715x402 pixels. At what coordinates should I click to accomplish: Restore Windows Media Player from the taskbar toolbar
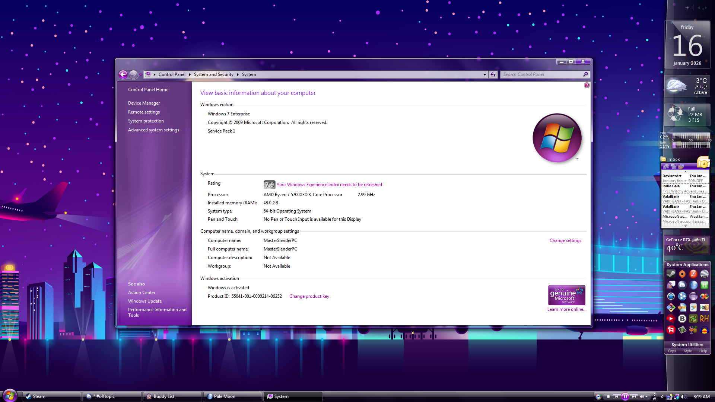[x=654, y=399]
